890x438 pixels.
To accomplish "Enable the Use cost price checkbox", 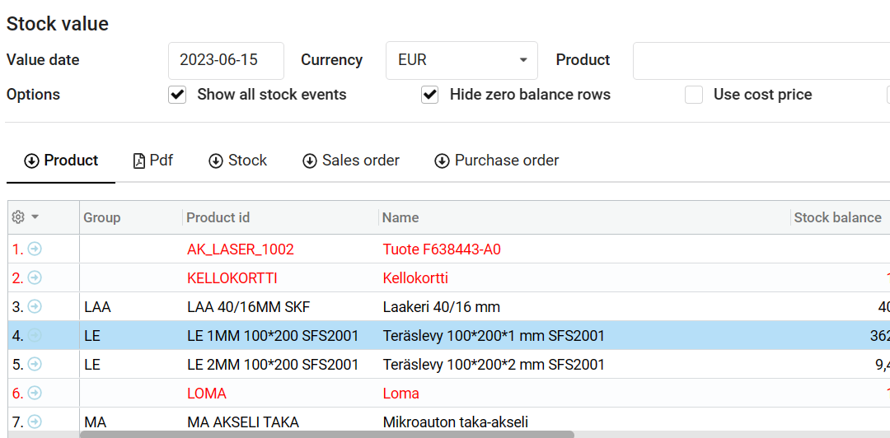I will [695, 95].
